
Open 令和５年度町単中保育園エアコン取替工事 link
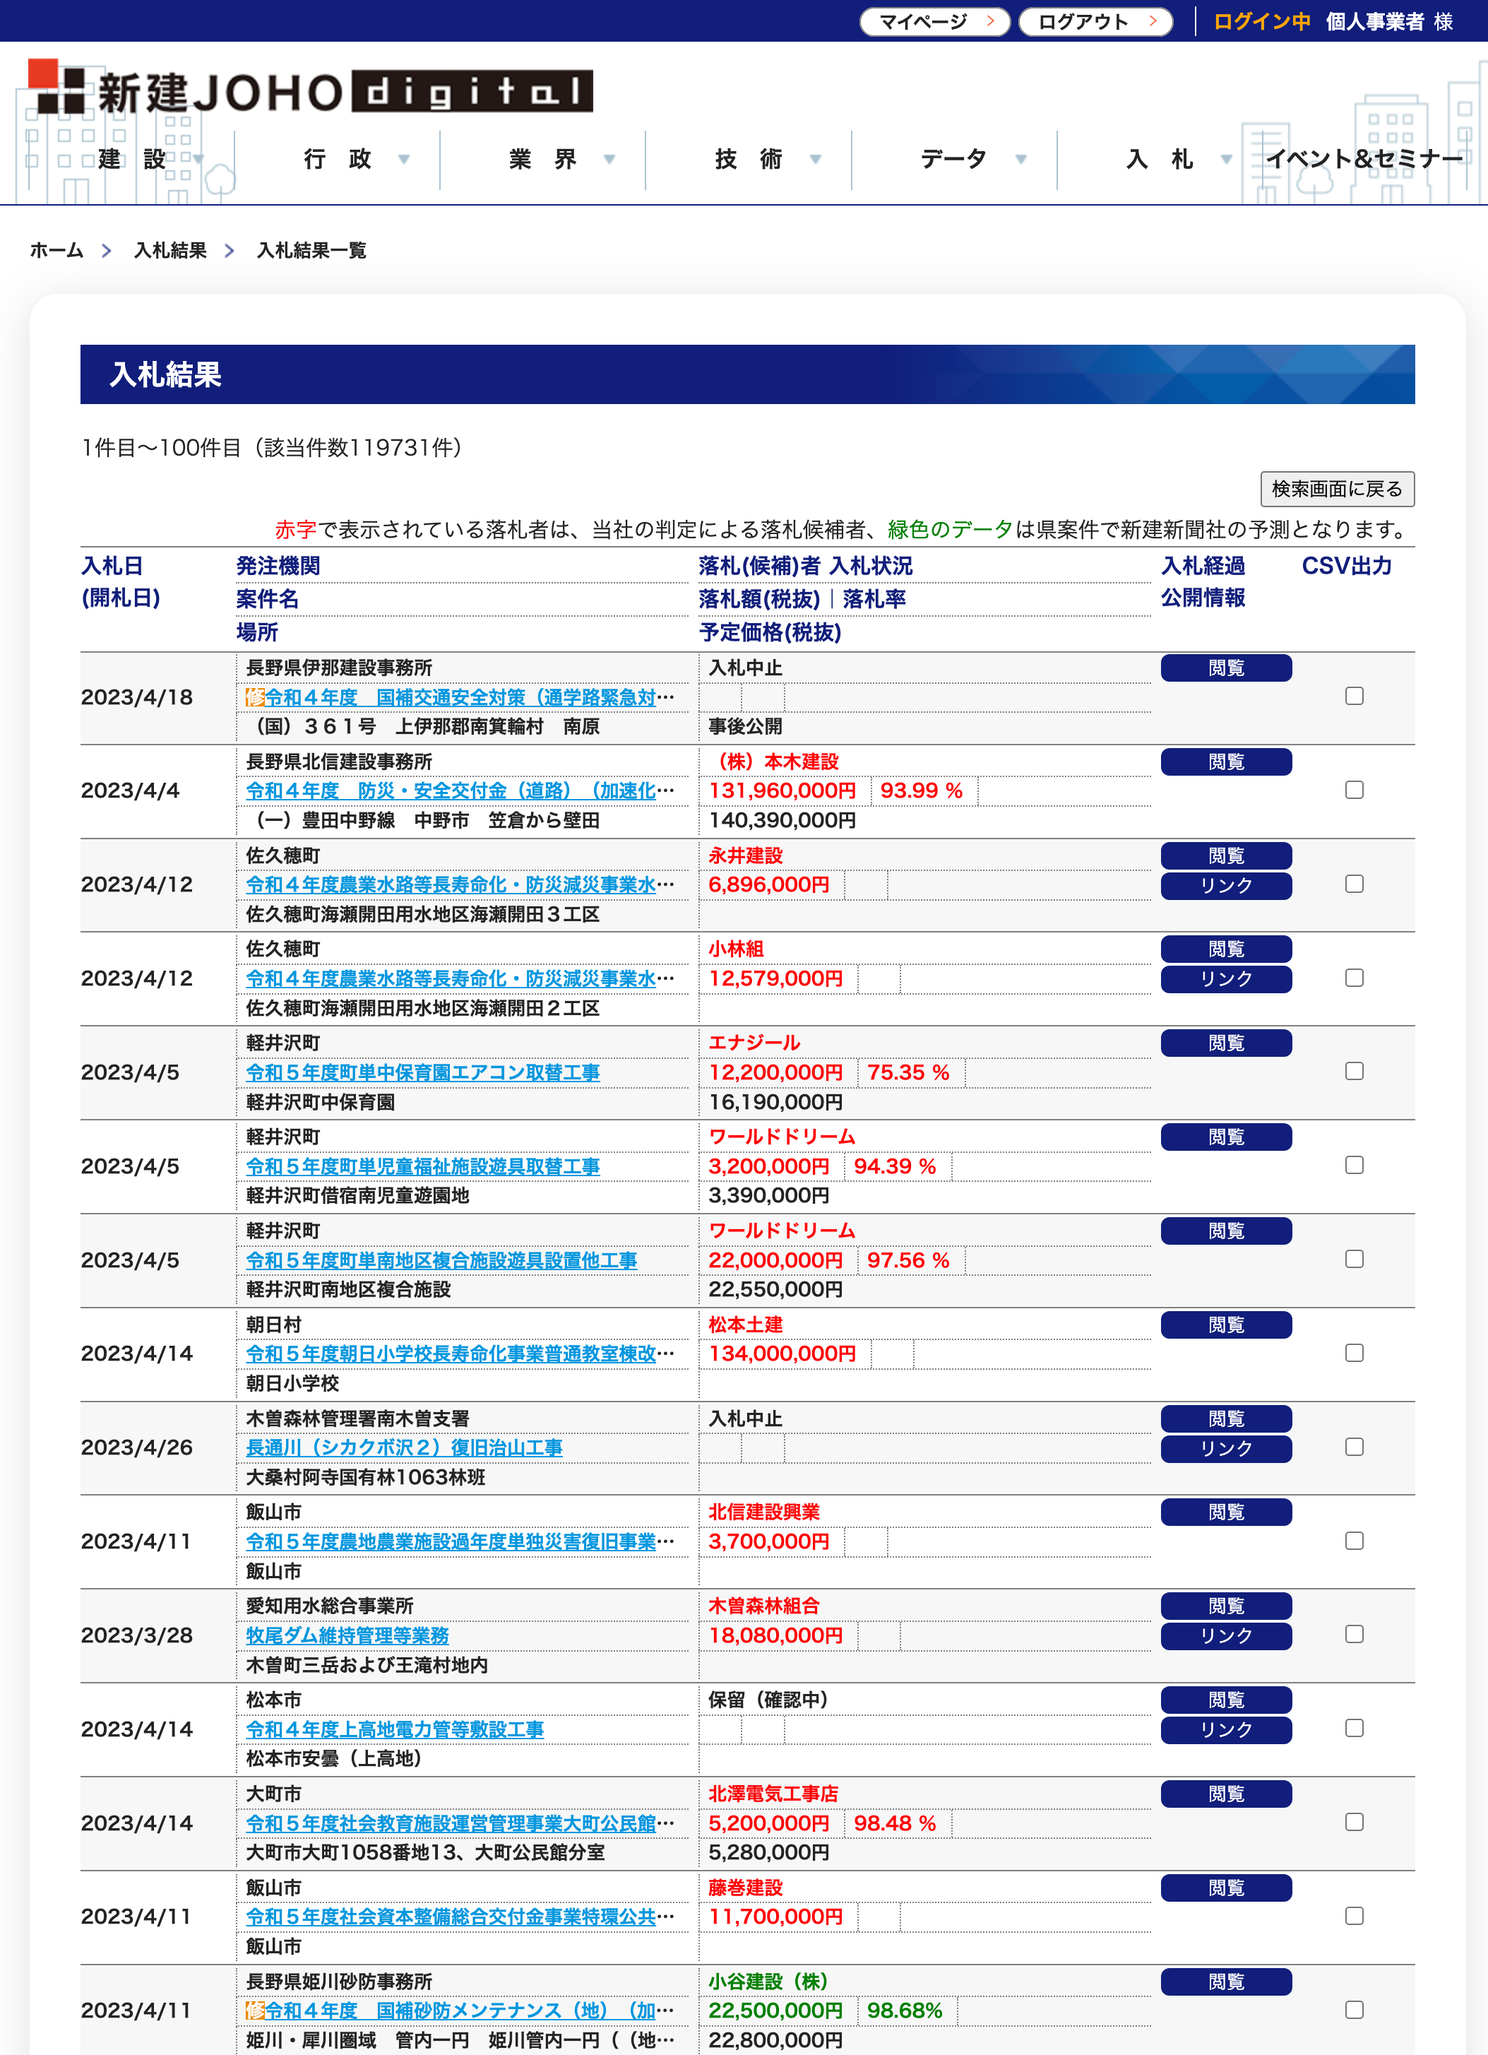(x=423, y=1073)
